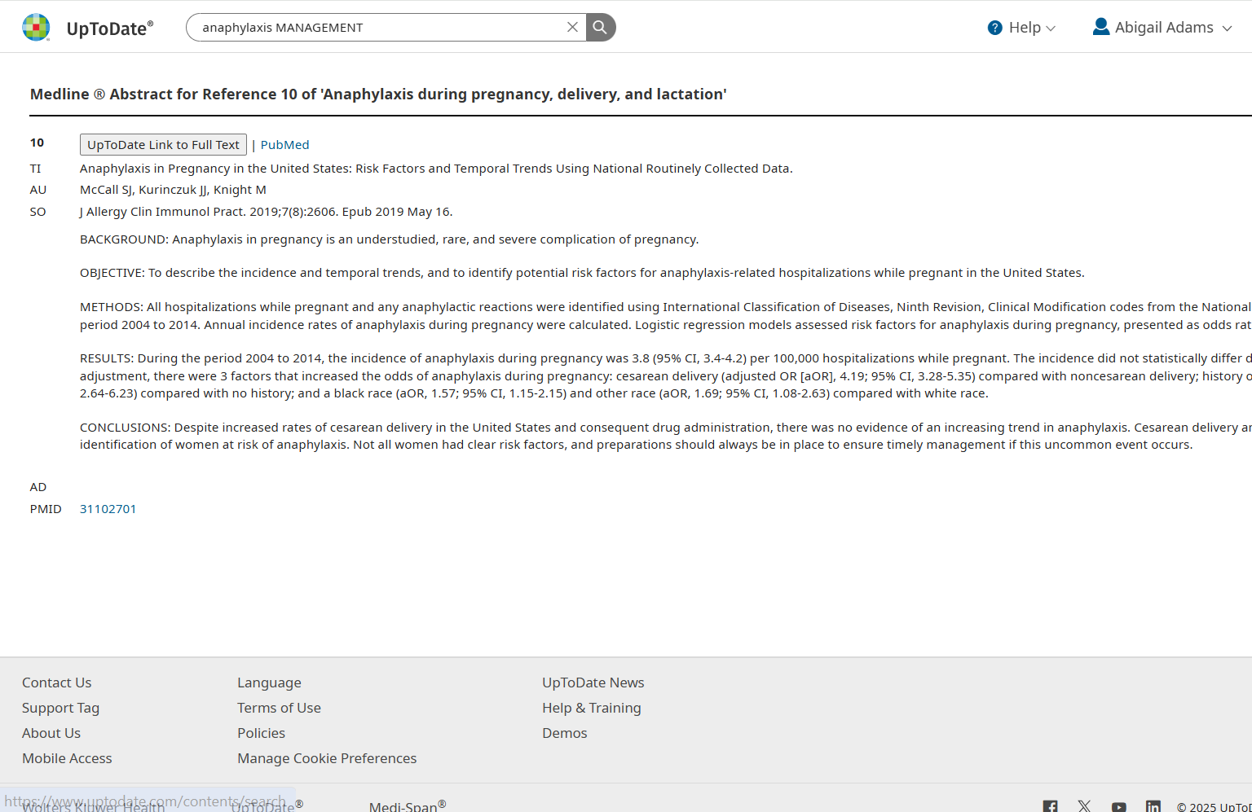Click the Help question mark icon

(994, 28)
